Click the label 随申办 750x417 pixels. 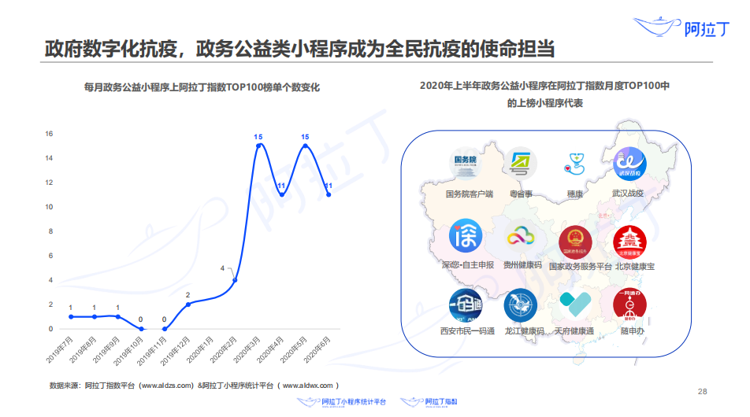[633, 331]
